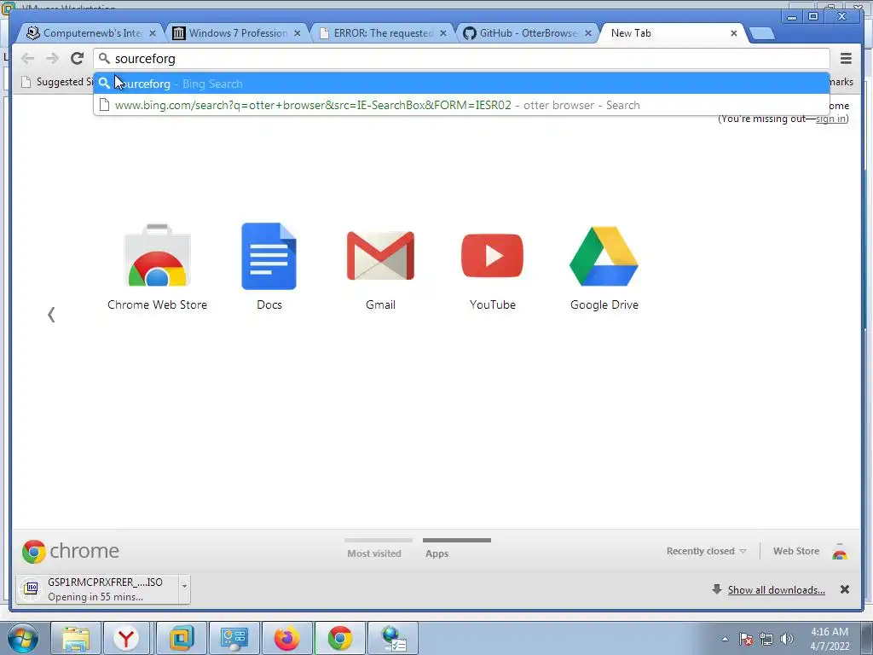This screenshot has height=655, width=873.
Task: Launch Yandex browser from the taskbar
Action: (x=126, y=638)
